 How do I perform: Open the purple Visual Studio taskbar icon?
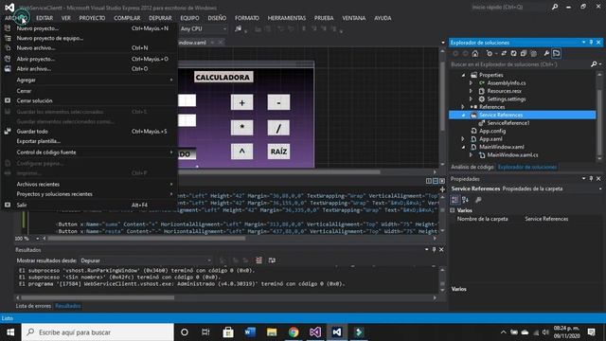(315, 332)
